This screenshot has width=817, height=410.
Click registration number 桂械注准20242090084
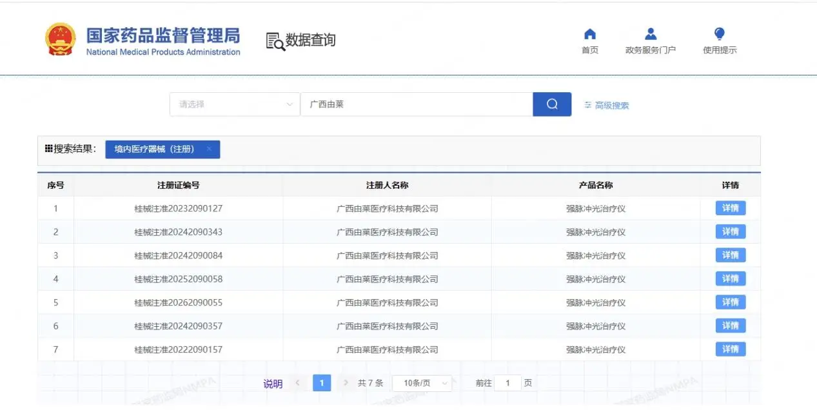(179, 256)
